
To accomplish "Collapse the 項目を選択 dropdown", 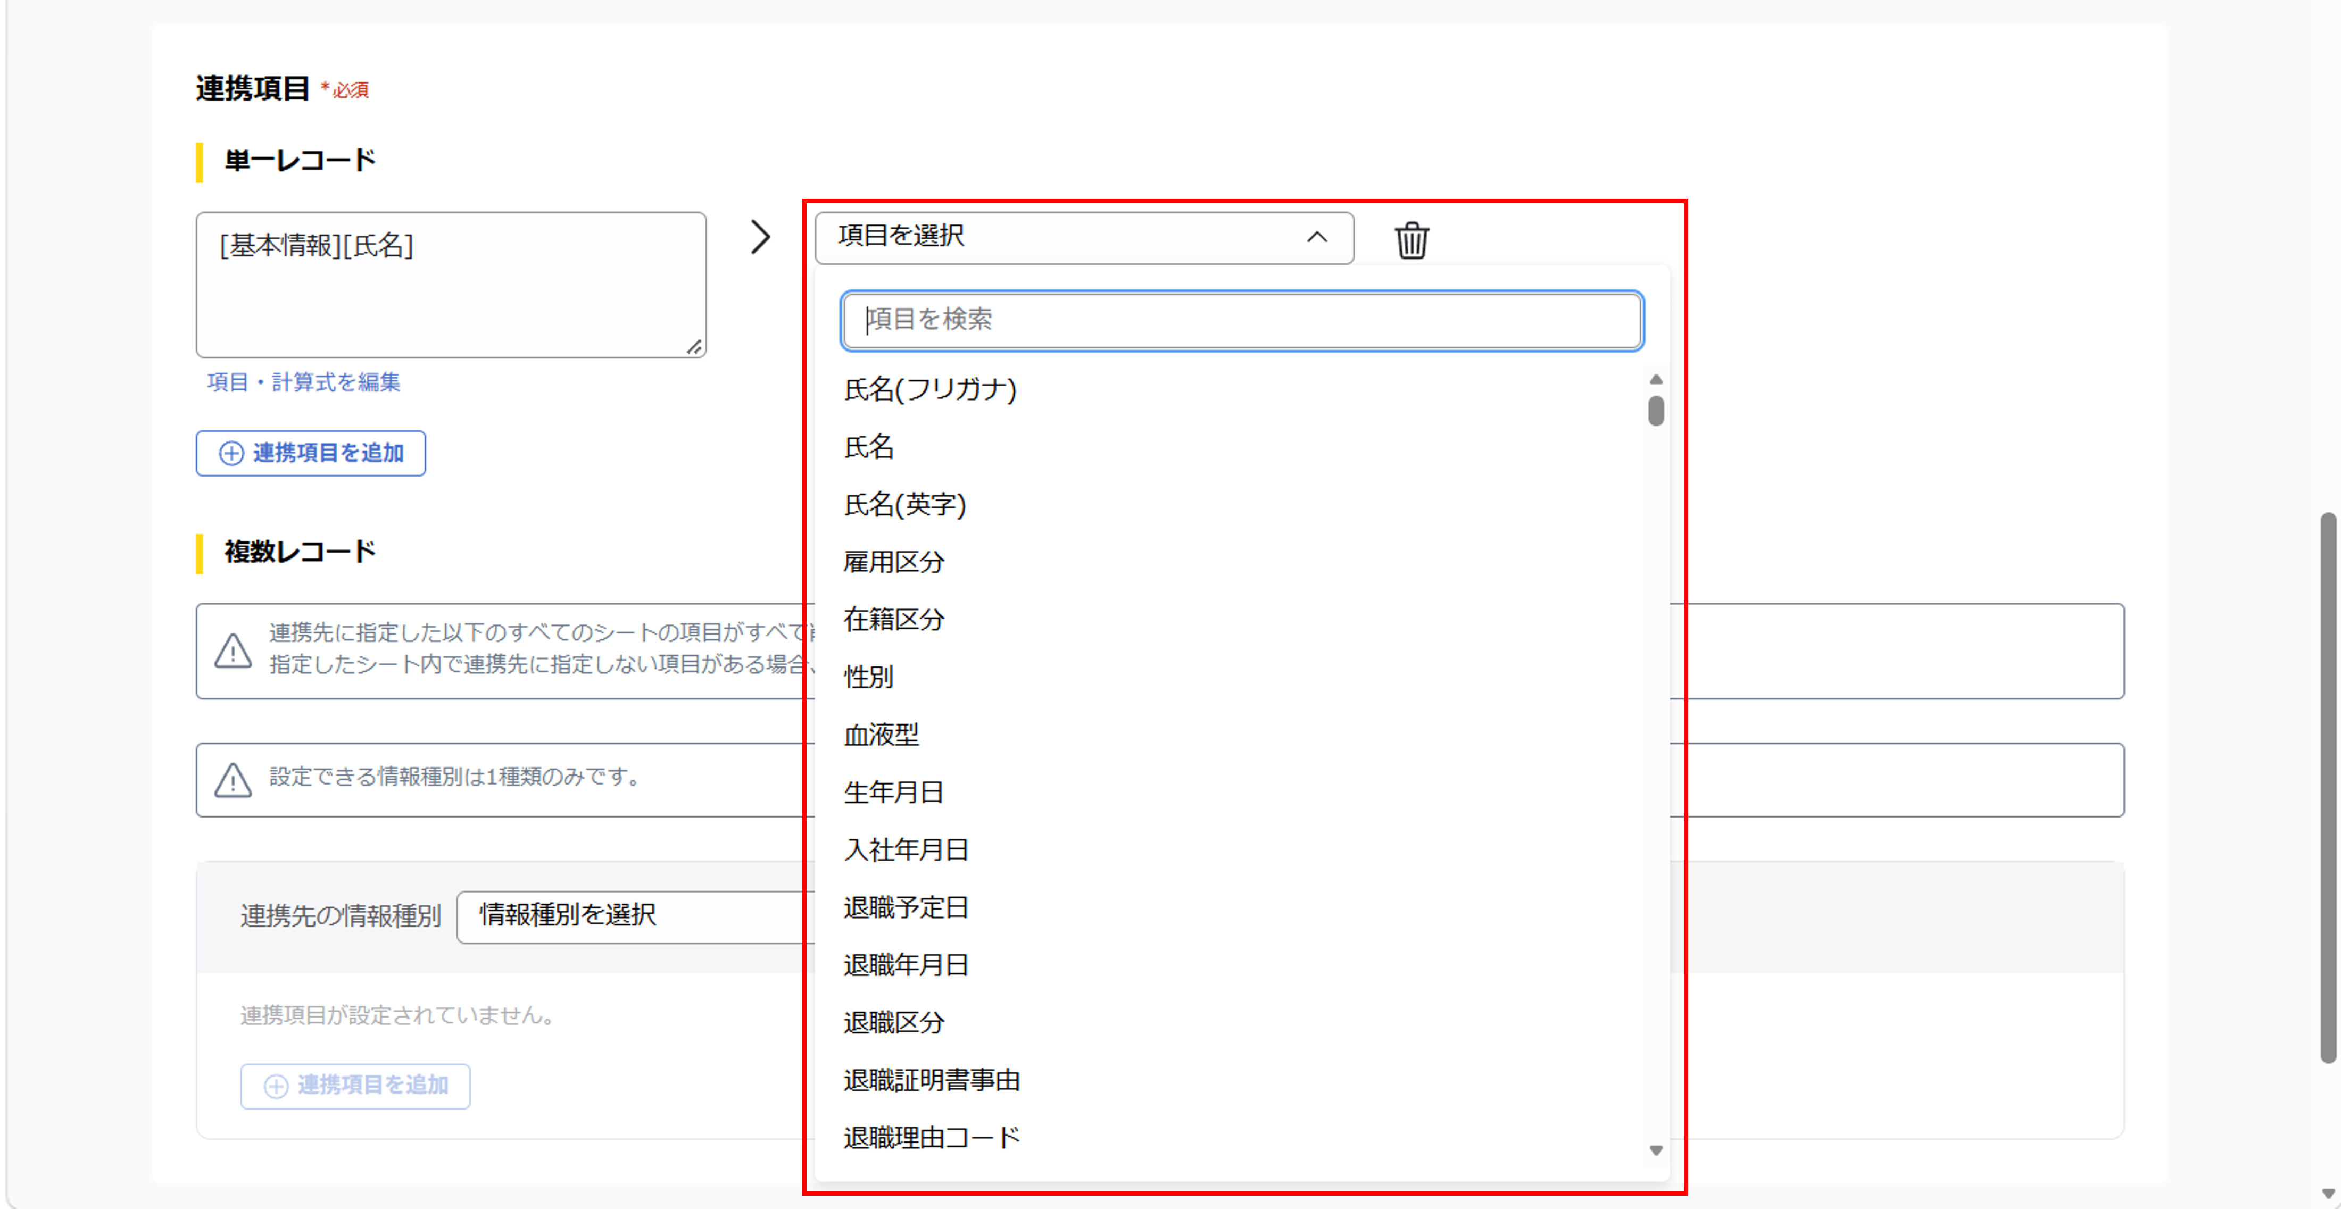I will tap(1084, 237).
